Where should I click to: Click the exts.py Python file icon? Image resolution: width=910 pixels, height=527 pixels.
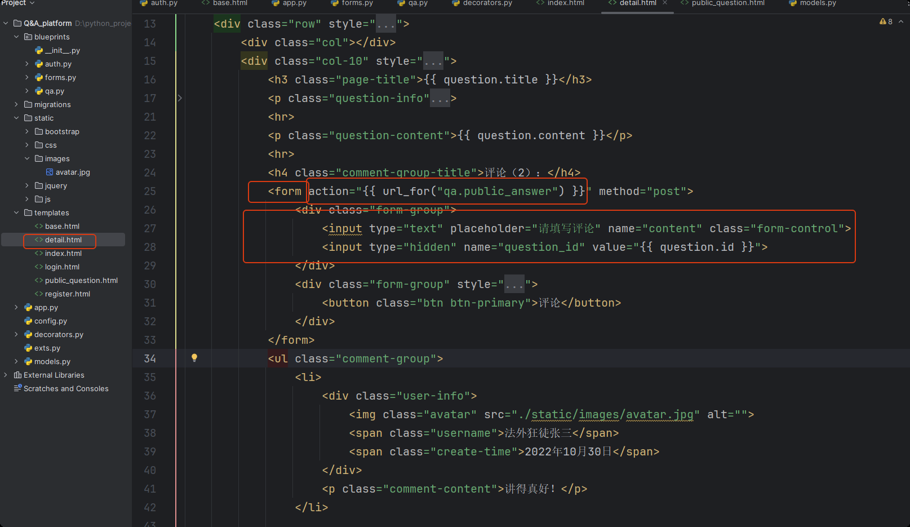(28, 348)
